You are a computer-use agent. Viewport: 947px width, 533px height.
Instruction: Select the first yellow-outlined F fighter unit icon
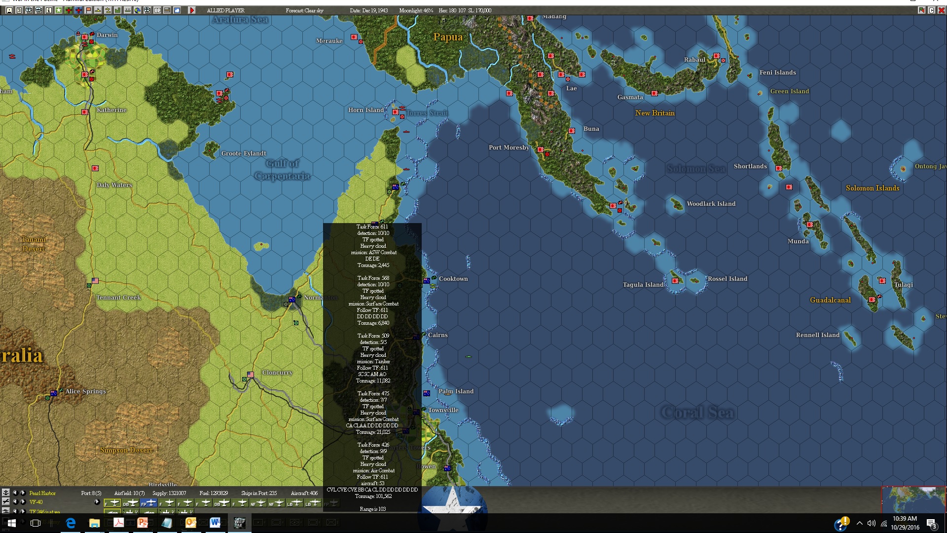point(112,503)
